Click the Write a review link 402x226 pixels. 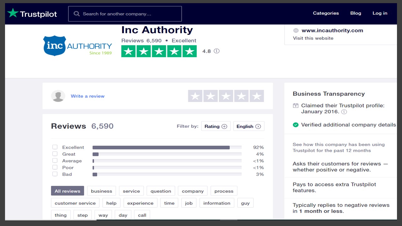tap(88, 96)
